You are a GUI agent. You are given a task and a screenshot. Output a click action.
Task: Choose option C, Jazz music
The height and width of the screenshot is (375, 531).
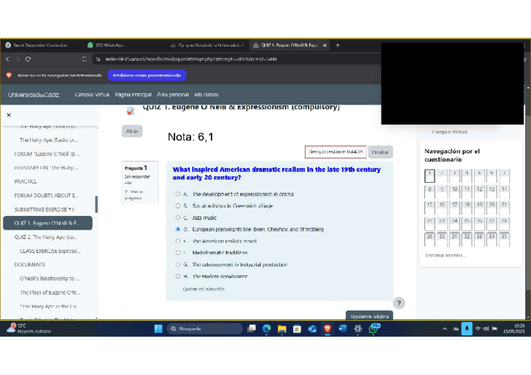click(178, 218)
